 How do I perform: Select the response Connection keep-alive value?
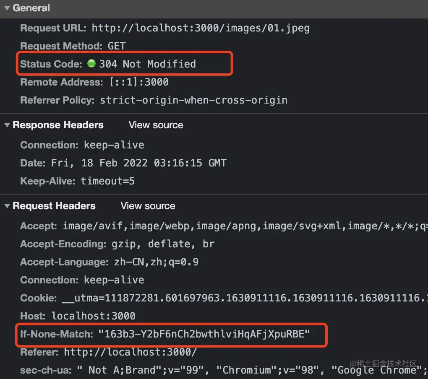tap(114, 145)
